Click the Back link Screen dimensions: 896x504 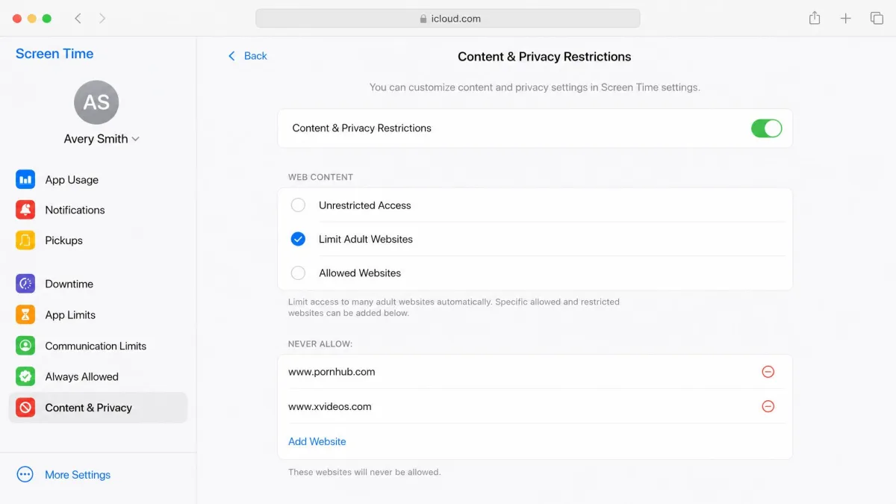click(x=247, y=56)
